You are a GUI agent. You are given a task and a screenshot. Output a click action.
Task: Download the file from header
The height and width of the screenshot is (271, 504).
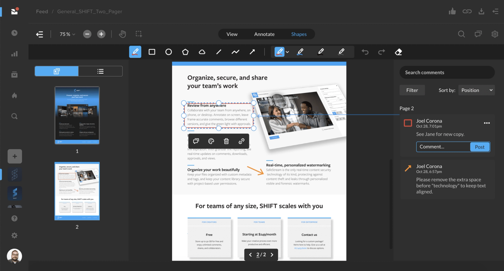pos(481,11)
